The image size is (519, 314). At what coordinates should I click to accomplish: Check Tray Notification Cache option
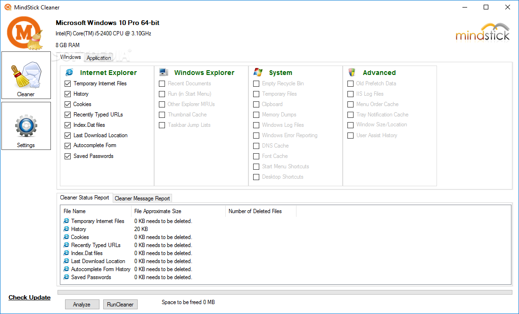[351, 115]
